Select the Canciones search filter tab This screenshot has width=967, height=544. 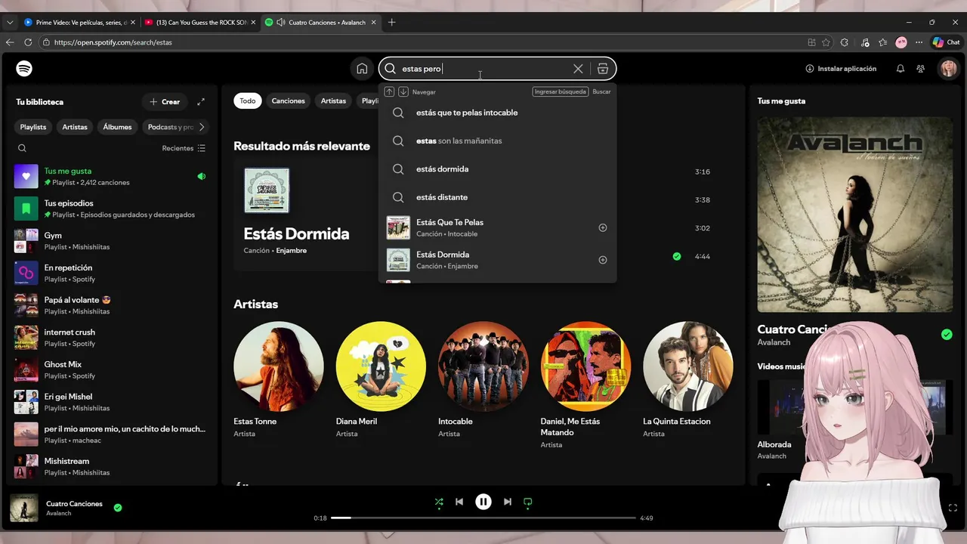click(289, 100)
